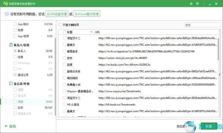Click the 34/91 count beside 联系人
Viewport: 223px width, 133px height.
49,51
